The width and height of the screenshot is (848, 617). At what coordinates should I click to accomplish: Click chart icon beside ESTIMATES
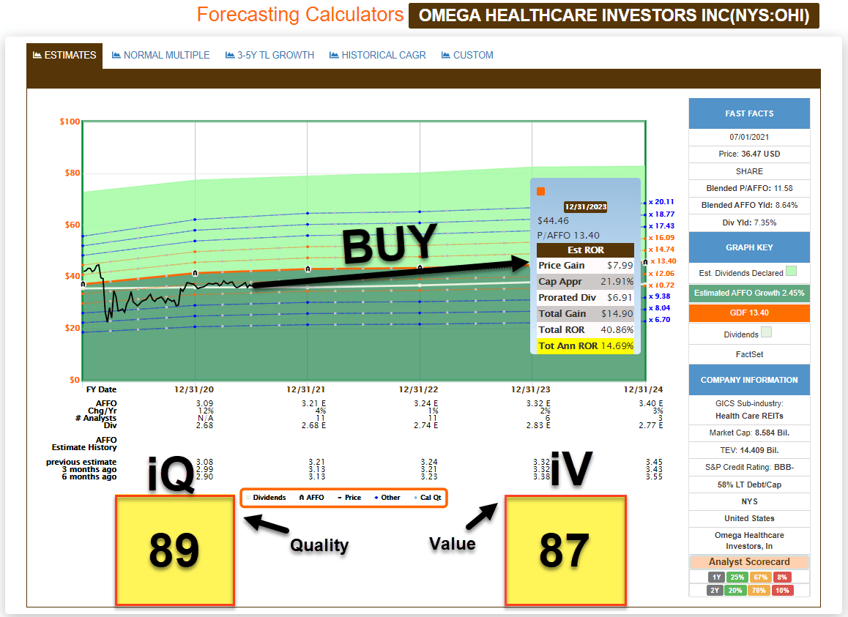[x=37, y=55]
